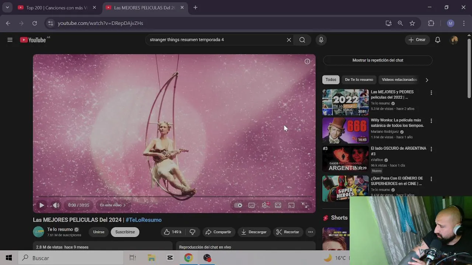Reload the page

click(x=35, y=23)
